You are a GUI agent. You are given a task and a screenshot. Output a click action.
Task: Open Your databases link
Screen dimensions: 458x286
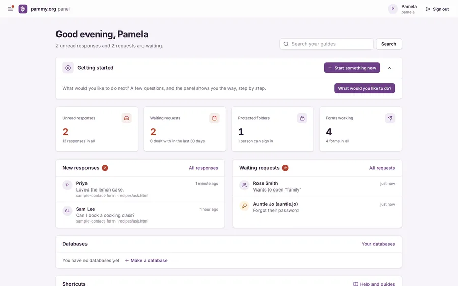378,244
